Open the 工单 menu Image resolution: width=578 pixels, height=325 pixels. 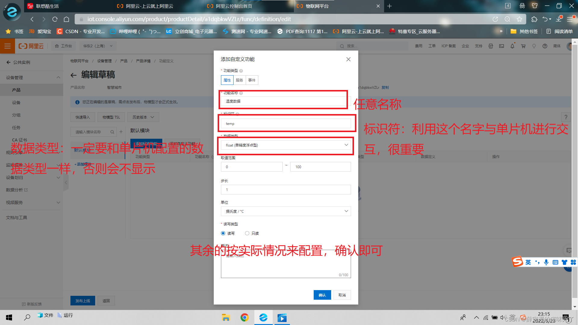432,46
